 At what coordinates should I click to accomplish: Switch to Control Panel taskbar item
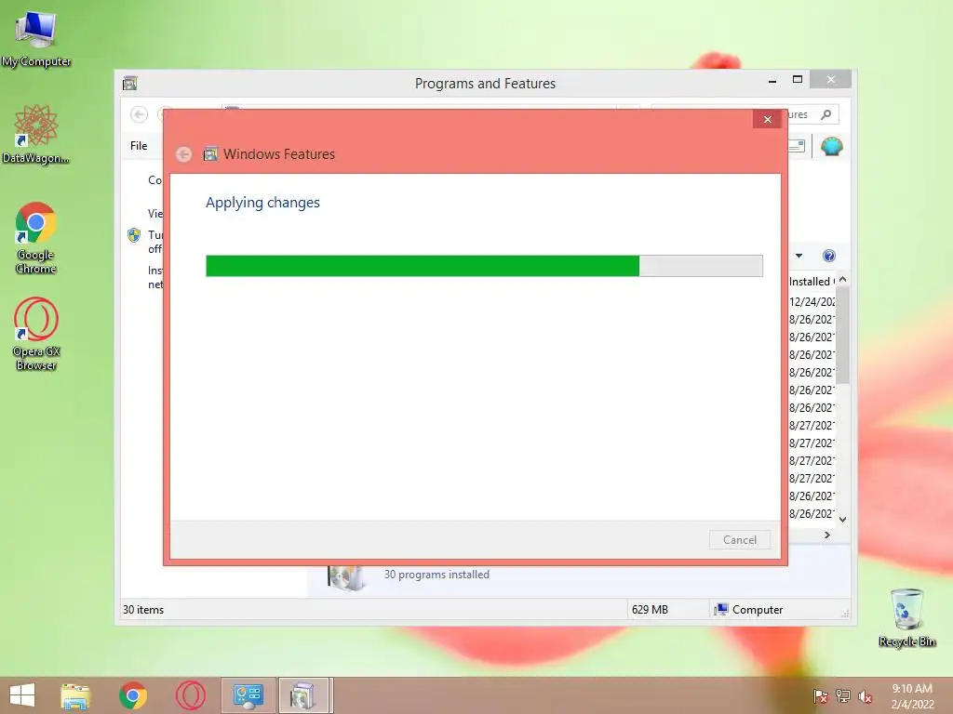248,695
